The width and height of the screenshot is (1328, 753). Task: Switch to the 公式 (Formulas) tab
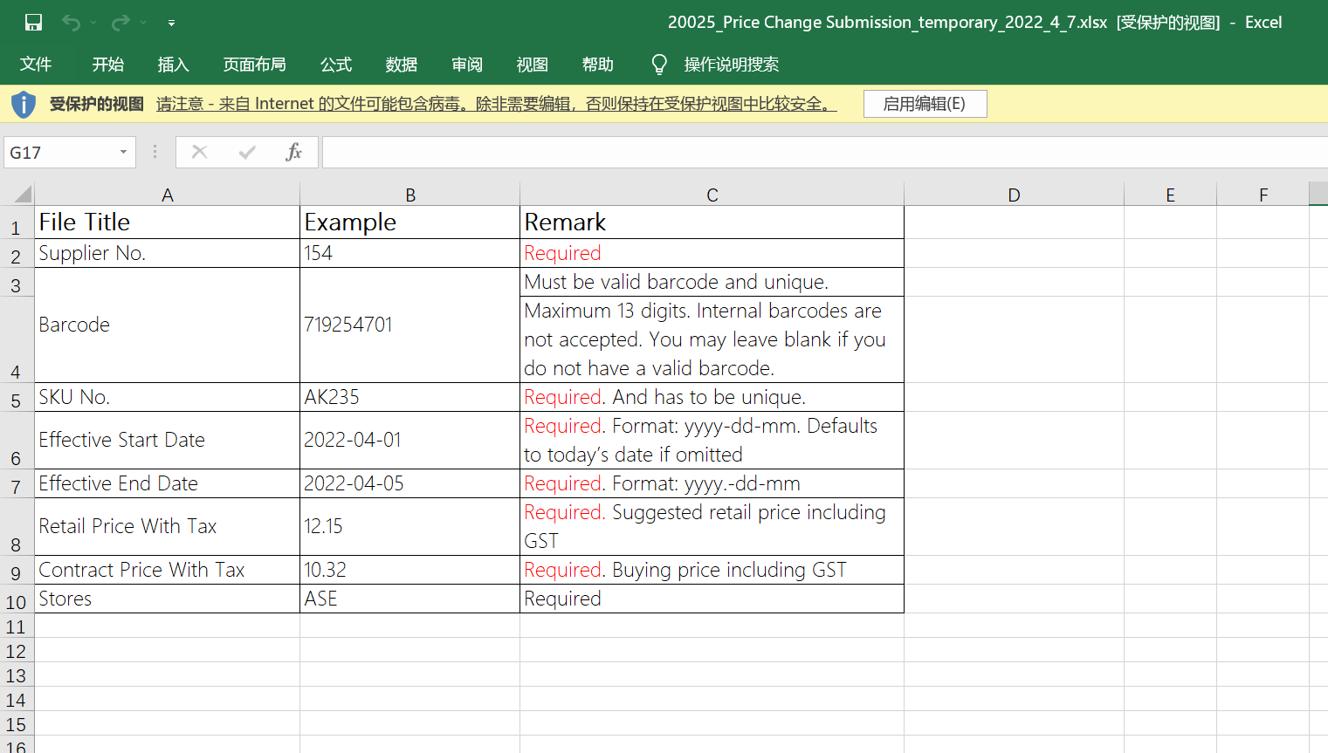tap(335, 65)
